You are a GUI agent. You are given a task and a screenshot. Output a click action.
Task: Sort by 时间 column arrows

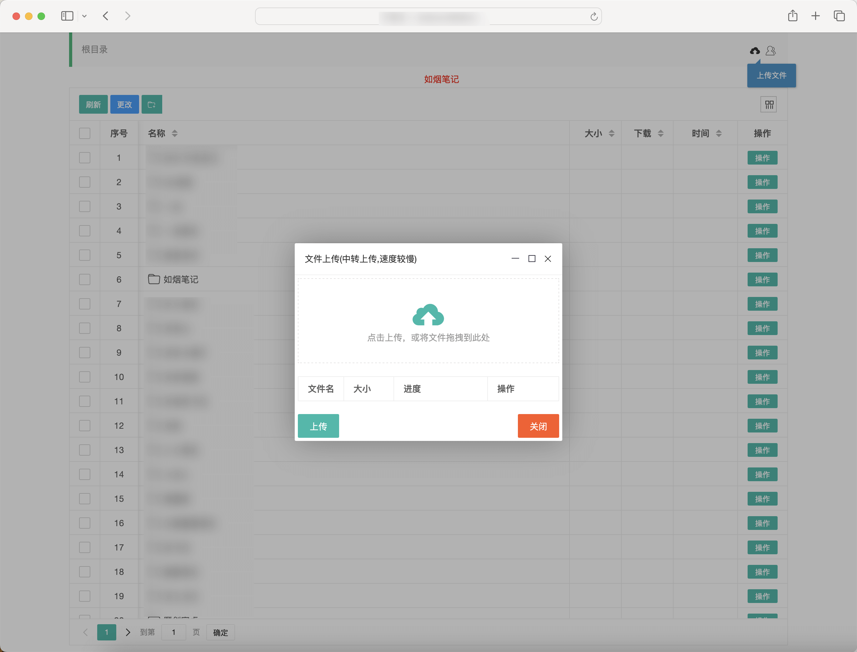pos(719,133)
